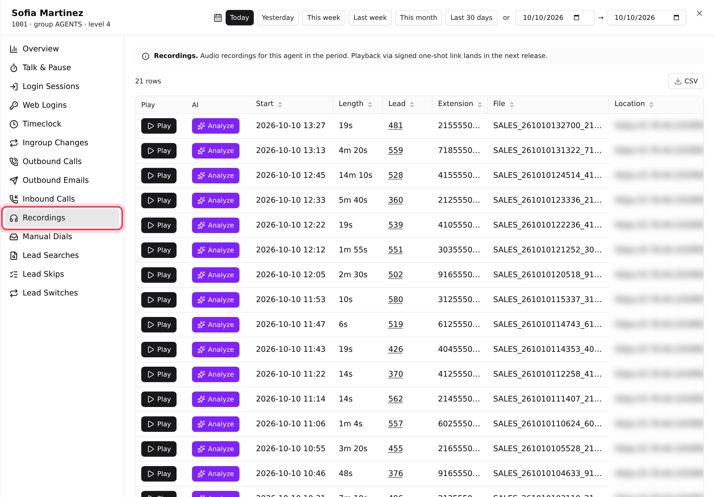
Task: Choose Last week range
Action: [370, 18]
